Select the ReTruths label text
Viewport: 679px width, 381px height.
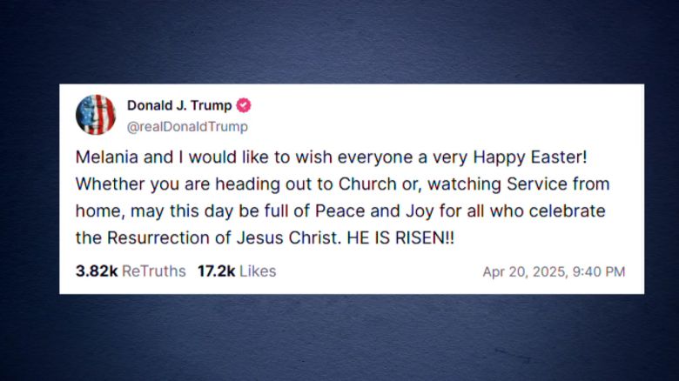tap(154, 271)
